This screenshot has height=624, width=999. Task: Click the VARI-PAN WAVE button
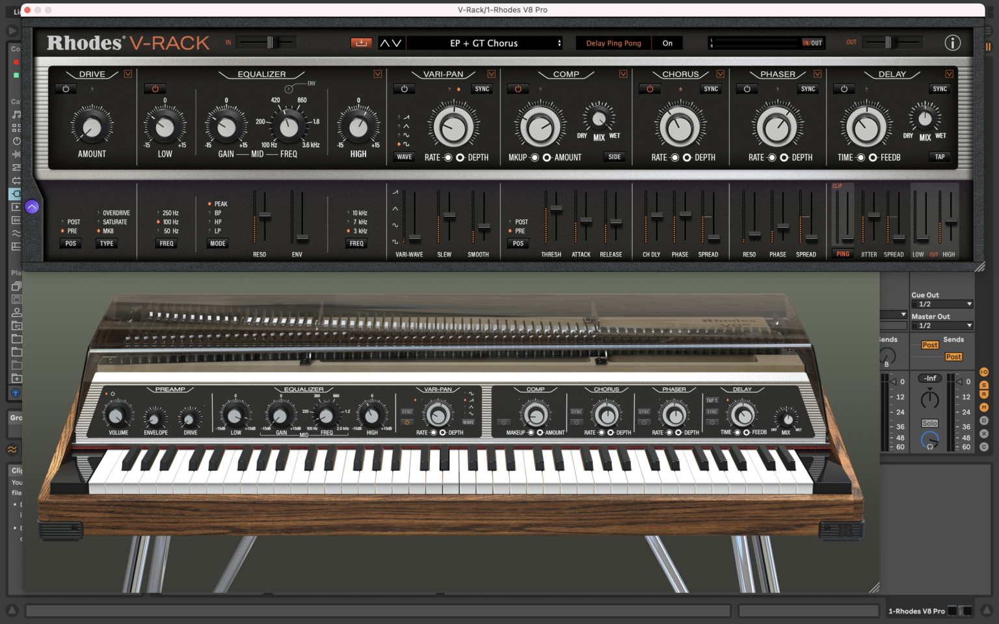405,157
